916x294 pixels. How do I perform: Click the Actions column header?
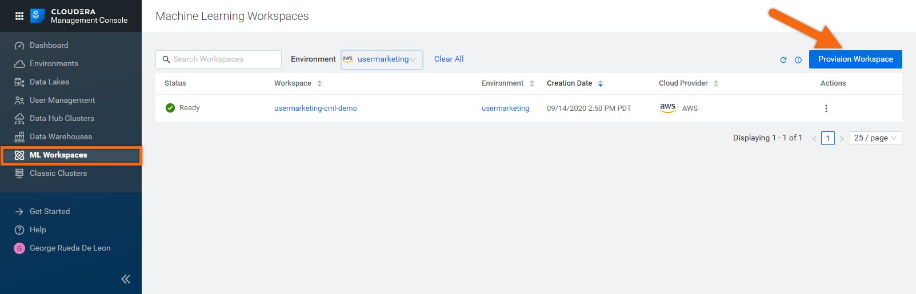point(833,83)
